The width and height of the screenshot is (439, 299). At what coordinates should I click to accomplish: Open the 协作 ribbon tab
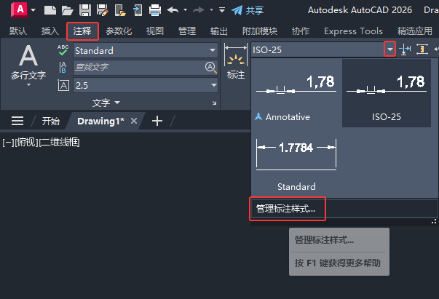(301, 31)
